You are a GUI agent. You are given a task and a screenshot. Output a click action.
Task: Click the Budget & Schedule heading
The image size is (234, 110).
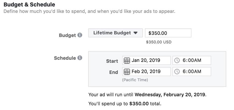pos(29,5)
